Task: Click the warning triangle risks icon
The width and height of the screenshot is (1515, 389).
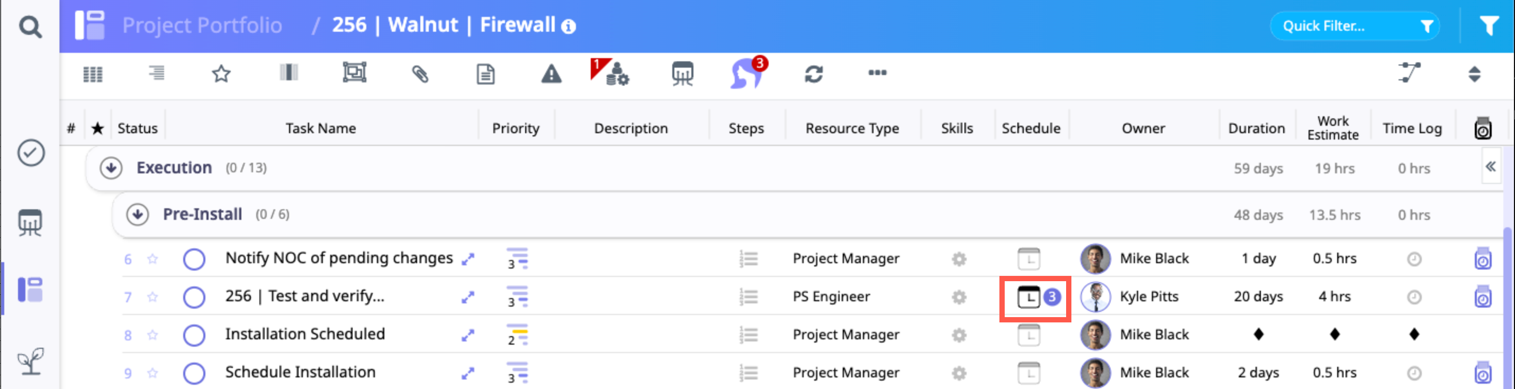Action: point(551,74)
